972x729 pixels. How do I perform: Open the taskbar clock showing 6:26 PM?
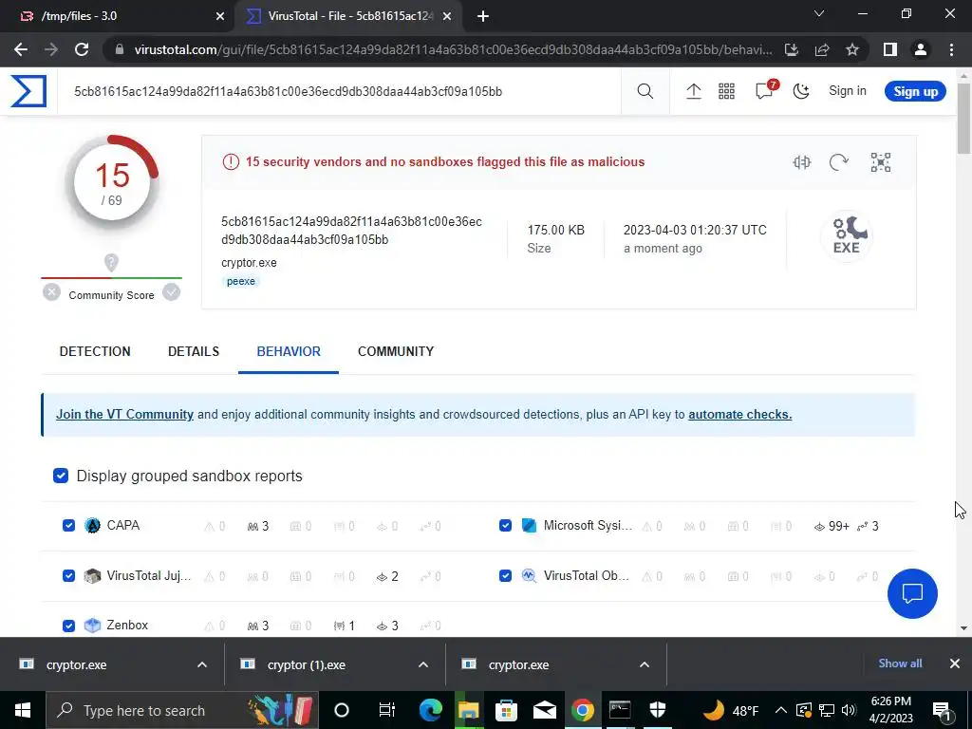coord(891,710)
